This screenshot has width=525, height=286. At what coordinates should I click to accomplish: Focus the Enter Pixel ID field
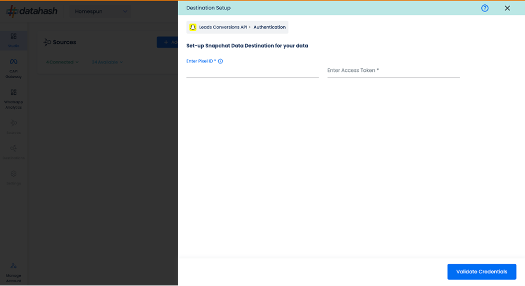coord(252,70)
